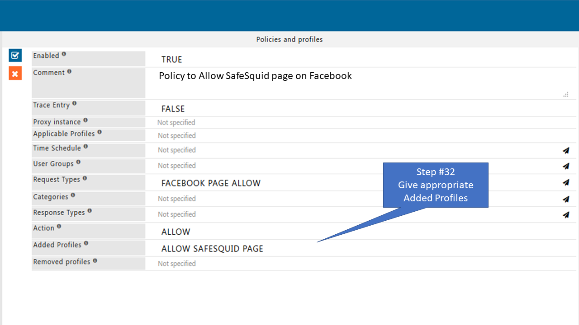Viewport: 579px width, 325px height.
Task: Click the User Groups paper-plane icon
Action: tap(565, 166)
